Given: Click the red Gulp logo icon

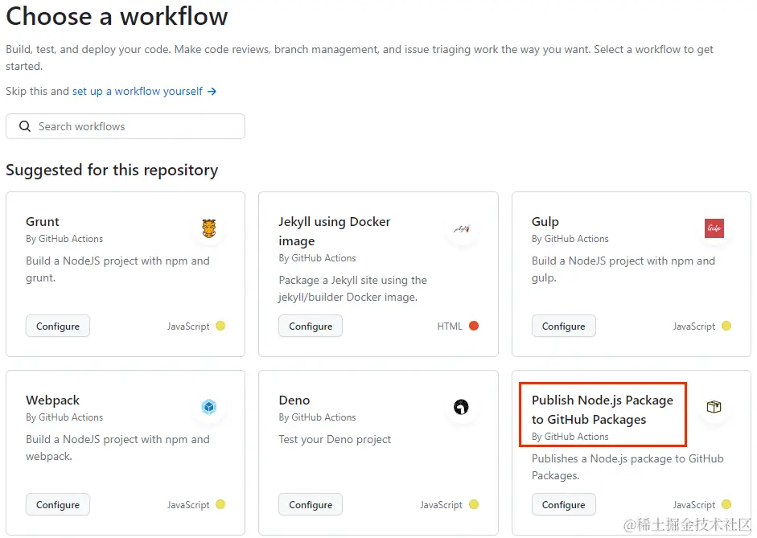Looking at the screenshot, I should pos(714,229).
